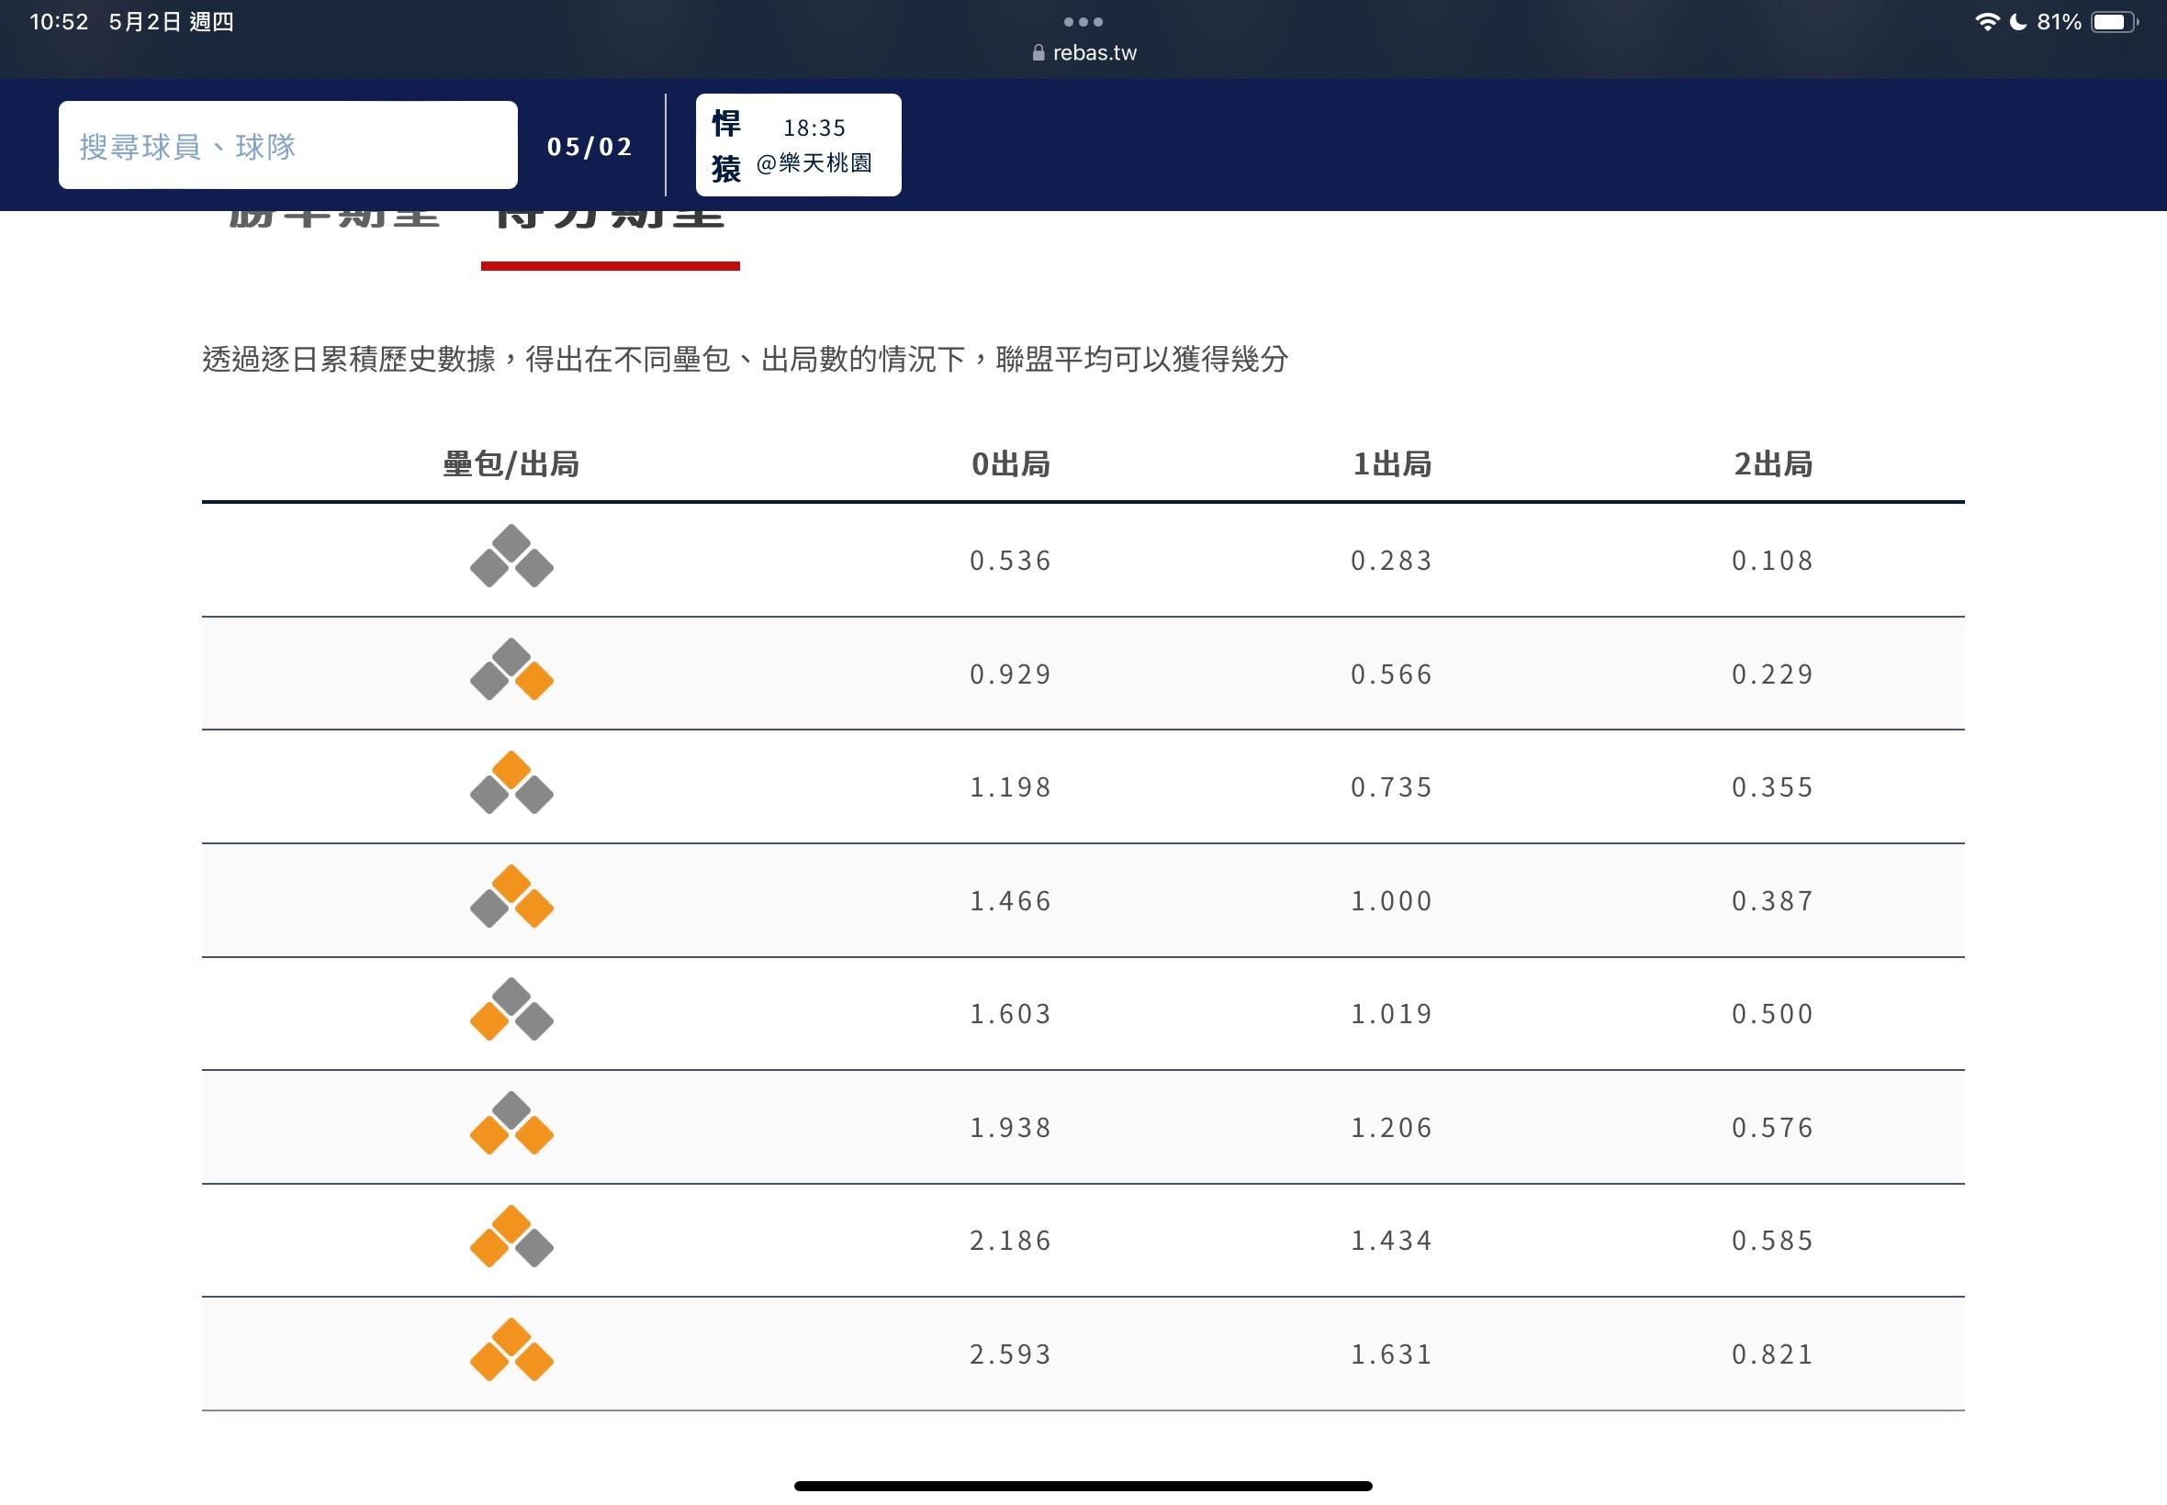2167x1505 pixels.
Task: Switch to the 勝率期望 tab
Action: tap(335, 221)
